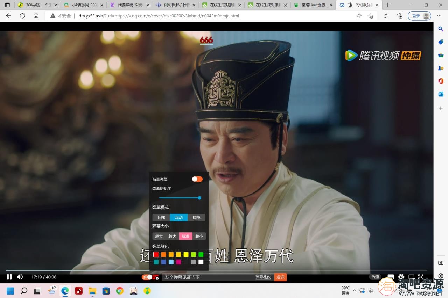Viewport: 448px width, 298px height.
Task: Click the 发送 send button
Action: (x=280, y=277)
